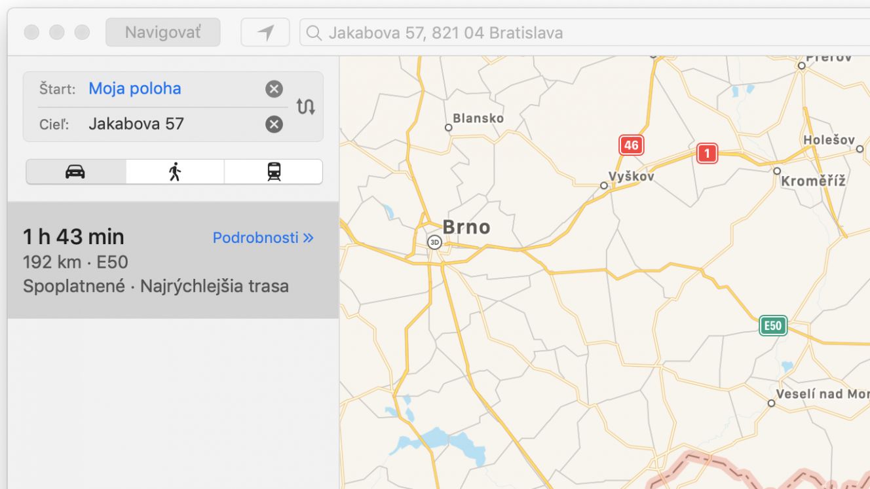Click the Vyškov town marker

tap(604, 186)
